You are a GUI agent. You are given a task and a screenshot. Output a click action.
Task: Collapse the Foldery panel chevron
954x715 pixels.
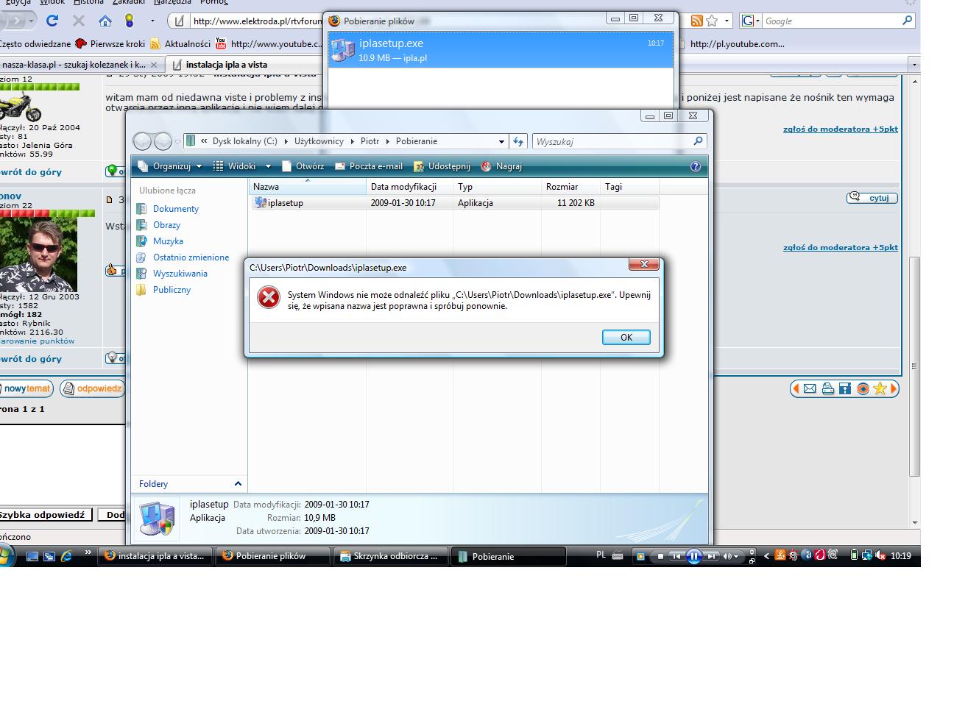[x=237, y=483]
